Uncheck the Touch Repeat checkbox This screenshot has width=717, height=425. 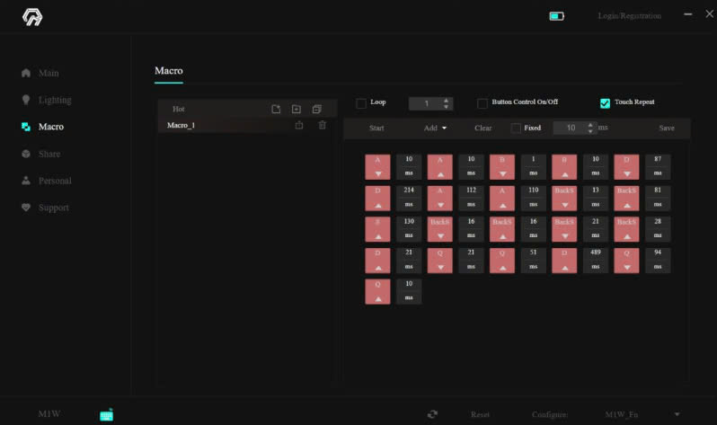click(605, 103)
